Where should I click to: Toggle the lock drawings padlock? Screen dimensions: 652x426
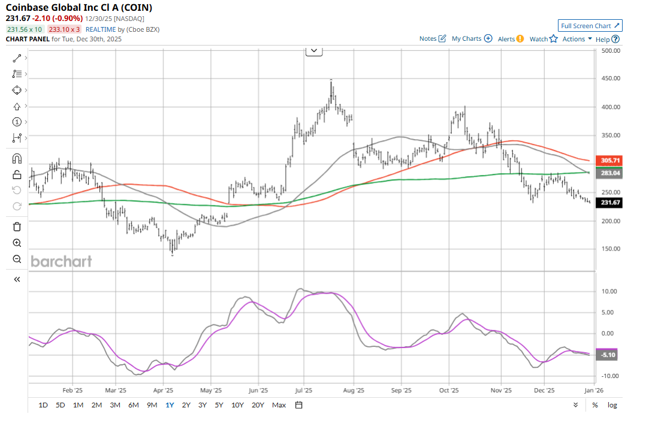(x=17, y=175)
